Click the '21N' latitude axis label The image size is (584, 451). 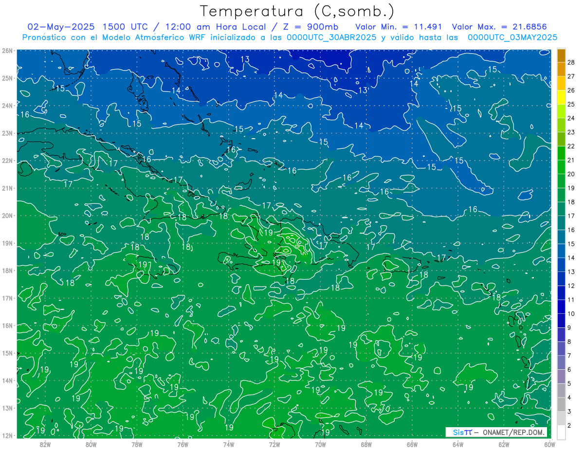pyautogui.click(x=6, y=188)
